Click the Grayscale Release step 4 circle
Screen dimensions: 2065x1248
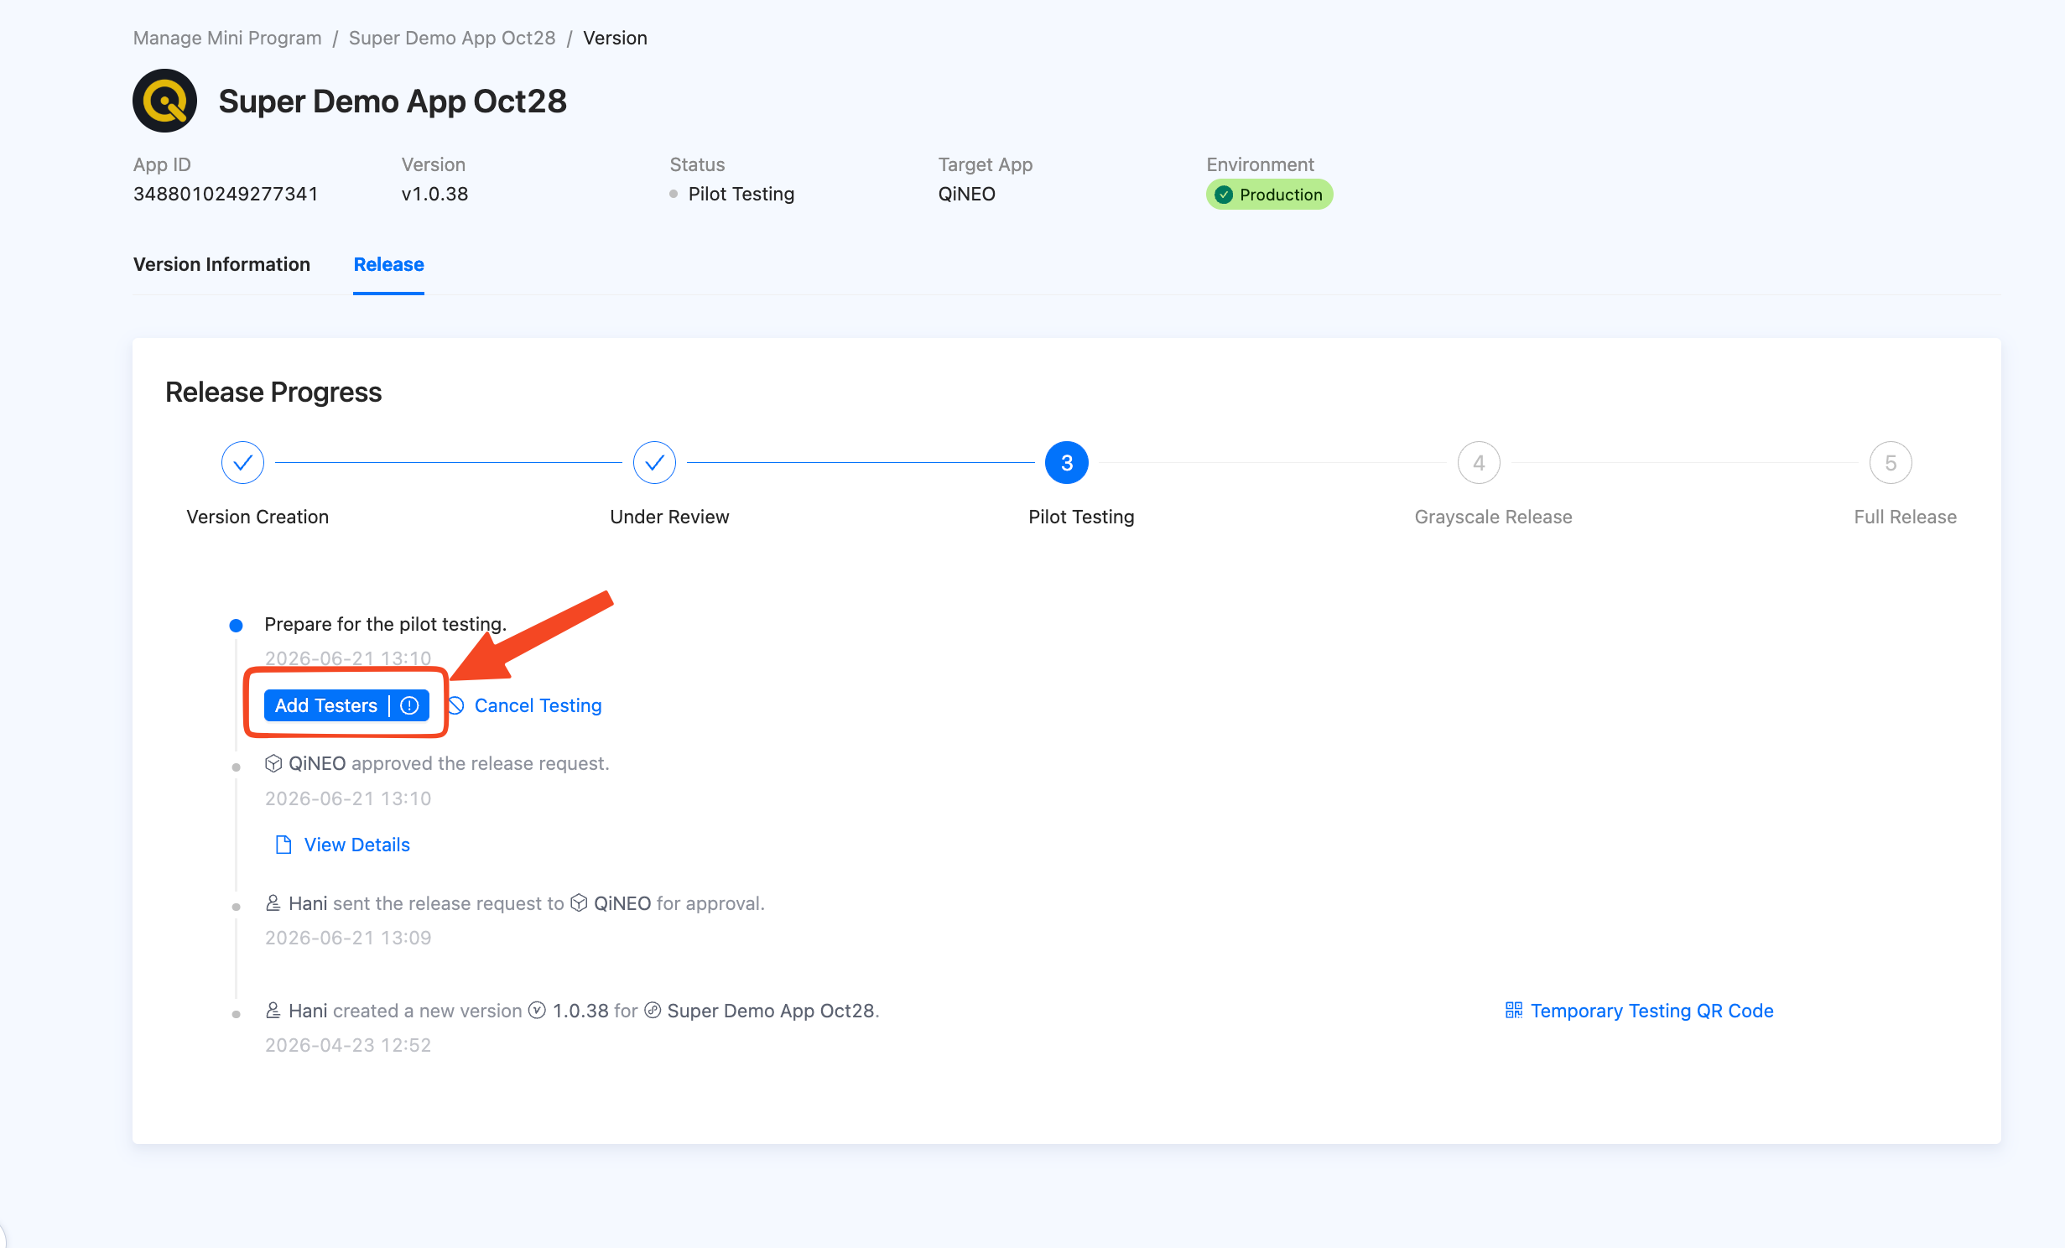tap(1479, 462)
